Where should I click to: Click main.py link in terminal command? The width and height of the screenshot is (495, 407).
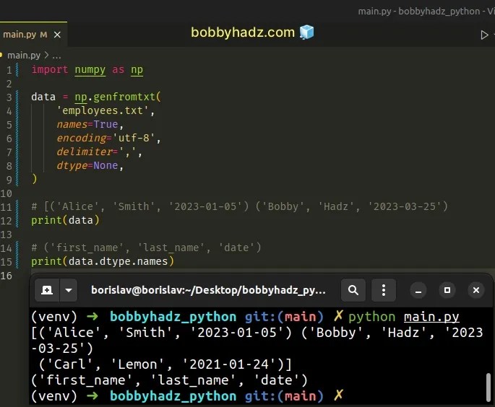pyautogui.click(x=431, y=317)
